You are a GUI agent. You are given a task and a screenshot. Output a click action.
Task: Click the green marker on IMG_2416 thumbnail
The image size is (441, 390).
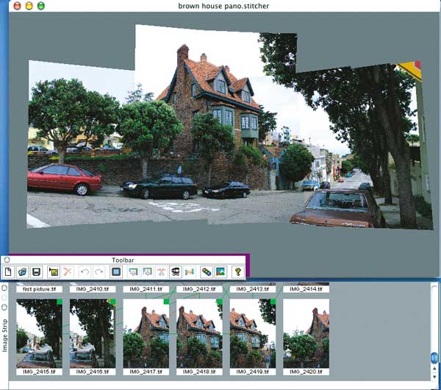point(112,302)
